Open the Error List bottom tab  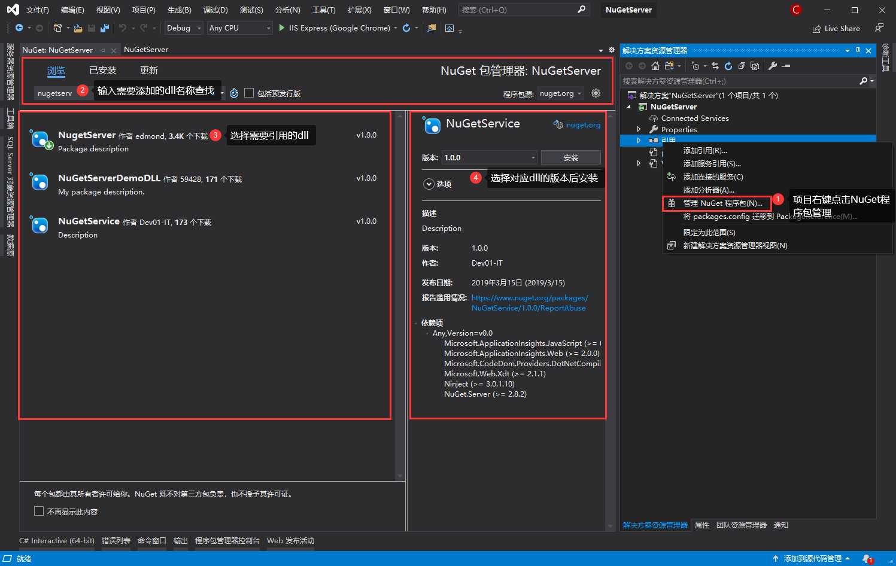click(x=116, y=541)
